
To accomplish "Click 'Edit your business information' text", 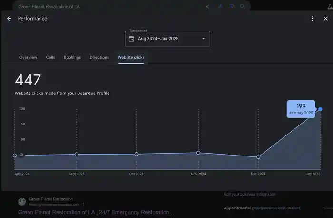I will click(x=250, y=194).
